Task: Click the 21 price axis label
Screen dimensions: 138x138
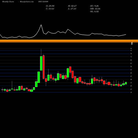Action: pos(131,89)
